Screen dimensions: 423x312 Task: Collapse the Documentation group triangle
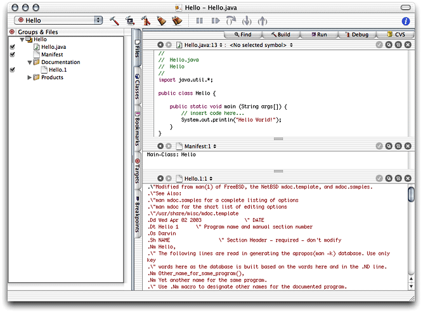click(x=30, y=63)
